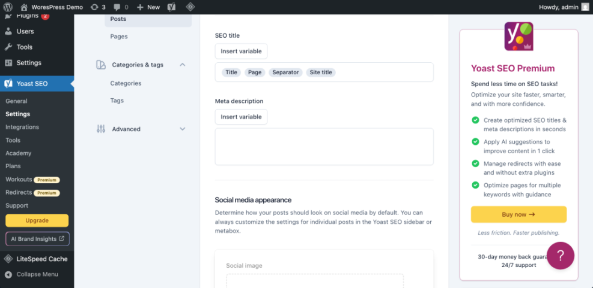Open Workouts Premium item
This screenshot has height=288, width=593.
[x=32, y=180]
